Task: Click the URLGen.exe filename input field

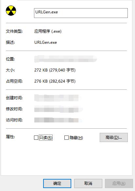Action: (x=81, y=13)
